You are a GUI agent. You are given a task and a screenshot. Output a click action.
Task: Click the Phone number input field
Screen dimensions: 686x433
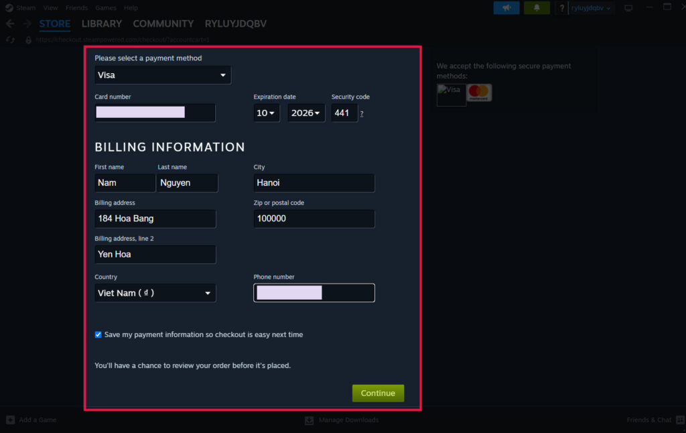pos(314,293)
